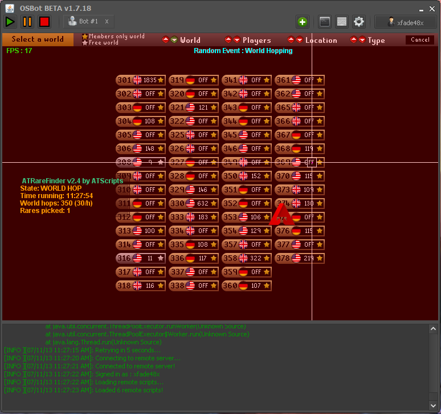Sort Location ascending with the up arrow
The image size is (441, 414).
(x=291, y=40)
